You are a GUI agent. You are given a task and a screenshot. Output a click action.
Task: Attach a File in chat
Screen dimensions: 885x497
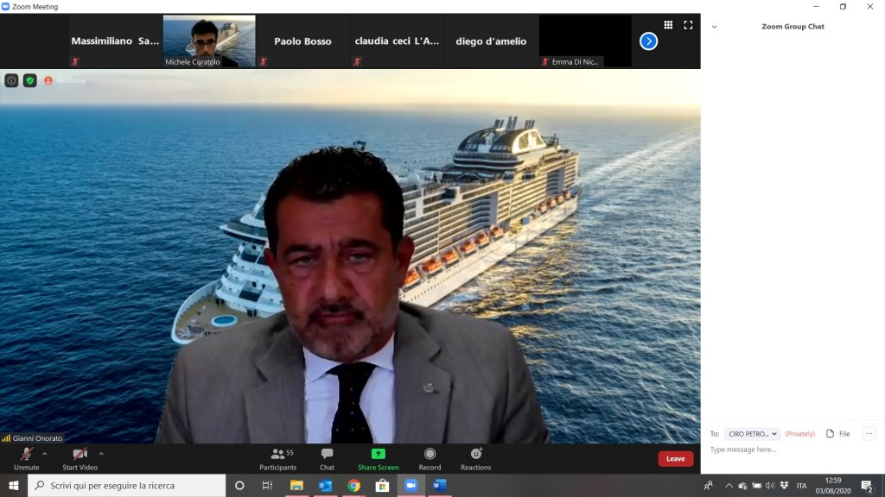(837, 434)
